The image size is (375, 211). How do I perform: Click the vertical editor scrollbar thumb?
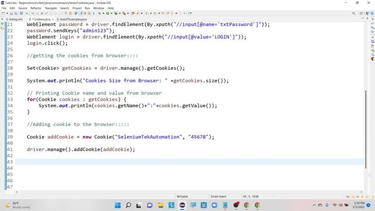point(366,129)
